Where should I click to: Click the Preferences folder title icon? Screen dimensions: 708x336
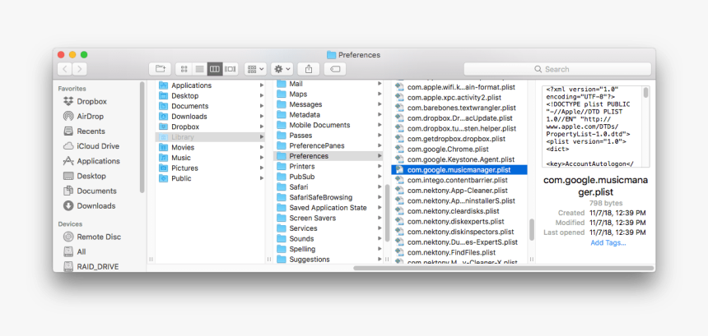point(332,55)
